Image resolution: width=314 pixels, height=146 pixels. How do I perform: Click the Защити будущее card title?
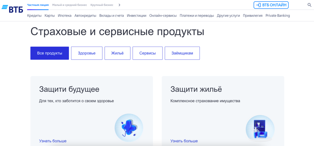[69, 89]
